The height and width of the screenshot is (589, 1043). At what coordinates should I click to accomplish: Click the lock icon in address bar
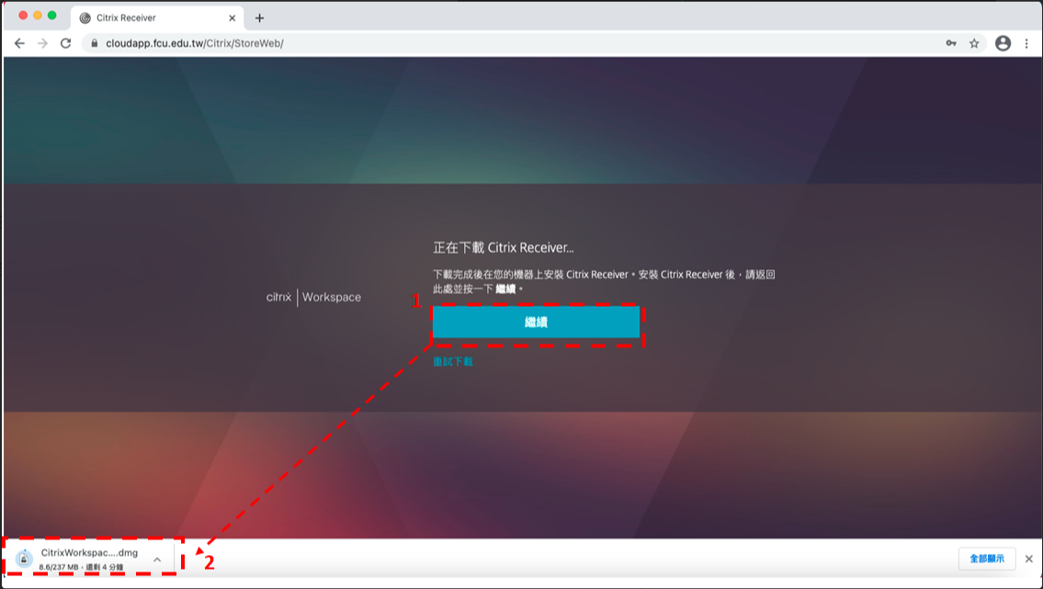click(94, 43)
